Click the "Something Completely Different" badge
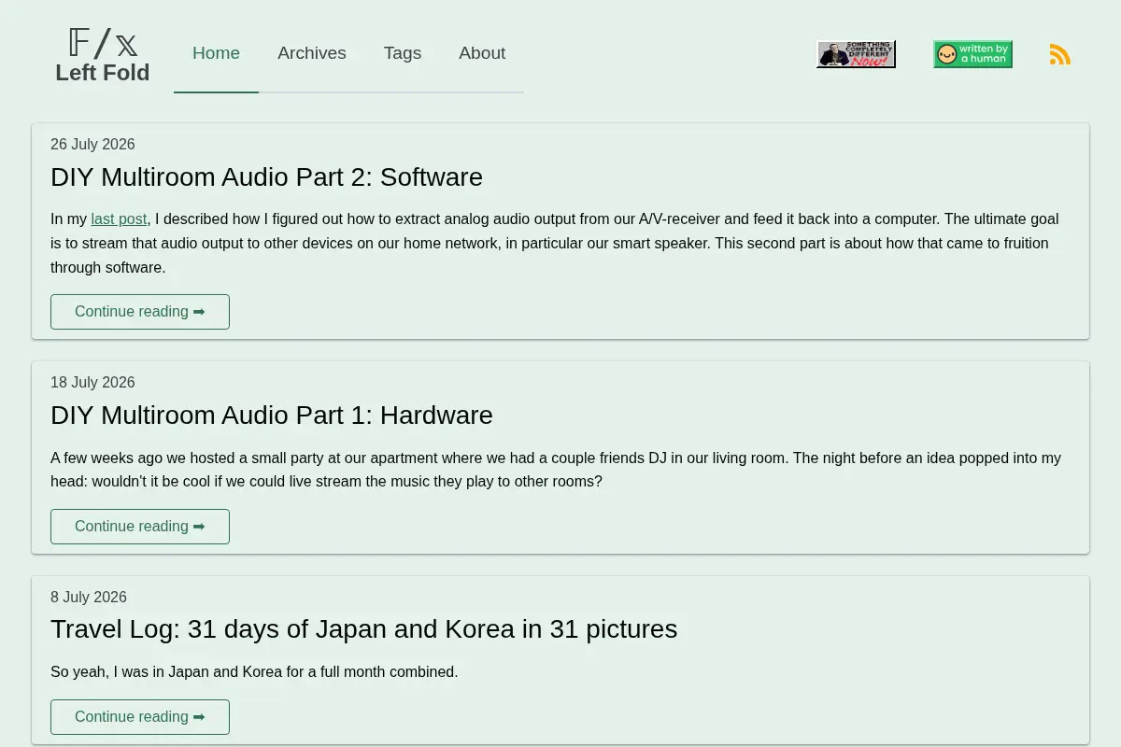The height and width of the screenshot is (747, 1121). 856,54
